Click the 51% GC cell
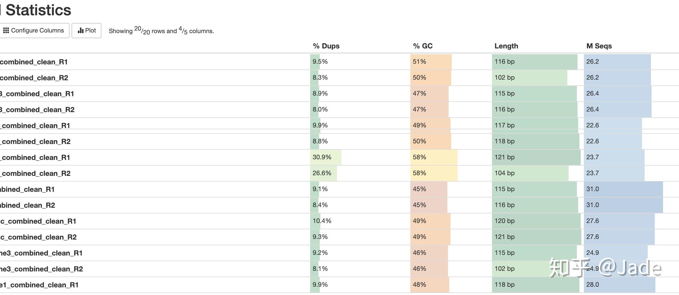Viewport: 679px width, 295px height. pyautogui.click(x=419, y=61)
